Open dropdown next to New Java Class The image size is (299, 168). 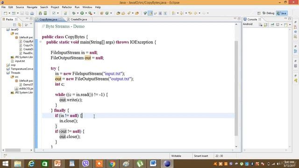(x=111, y=13)
